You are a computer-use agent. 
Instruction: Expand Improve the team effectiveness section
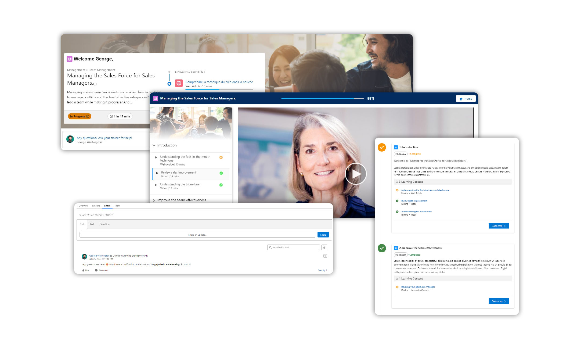point(154,200)
